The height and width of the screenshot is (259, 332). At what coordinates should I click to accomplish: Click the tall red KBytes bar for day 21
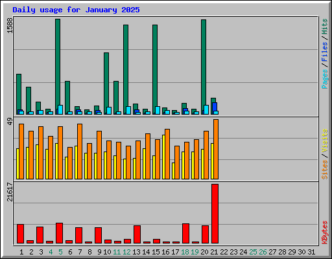215,214
